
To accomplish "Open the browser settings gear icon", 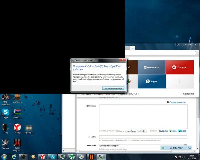I will coord(178,45).
